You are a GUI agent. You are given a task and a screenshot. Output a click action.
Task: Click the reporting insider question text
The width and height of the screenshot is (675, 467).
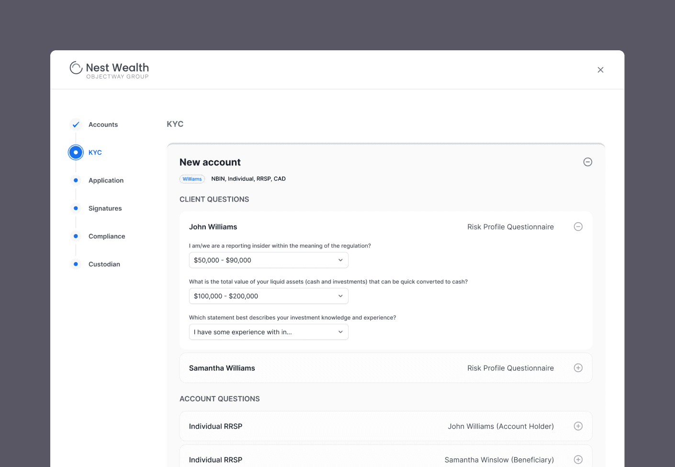pyautogui.click(x=280, y=246)
